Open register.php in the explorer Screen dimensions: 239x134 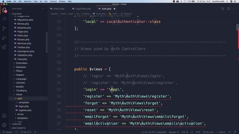click(x=25, y=110)
